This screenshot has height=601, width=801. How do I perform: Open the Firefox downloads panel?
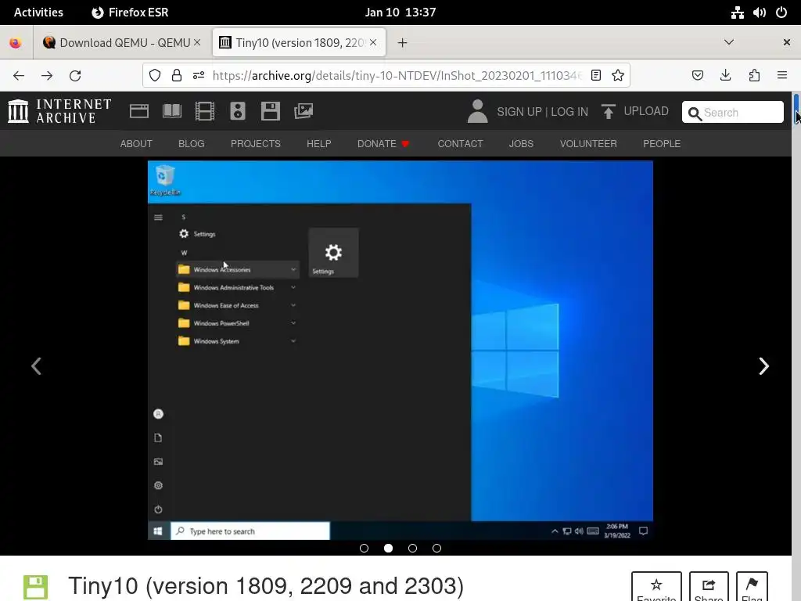pyautogui.click(x=725, y=76)
